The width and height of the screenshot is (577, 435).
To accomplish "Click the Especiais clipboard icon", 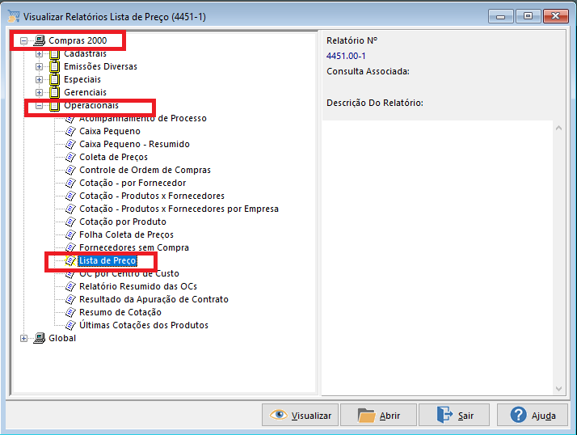I will (54, 79).
